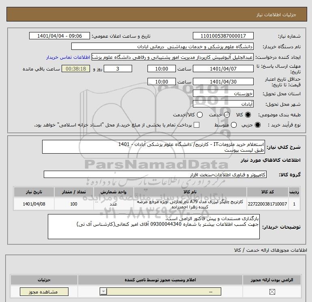The height and width of the screenshot is (302, 312).
Task: Click the response deadline date 1401/04/07
Action: (223, 69)
